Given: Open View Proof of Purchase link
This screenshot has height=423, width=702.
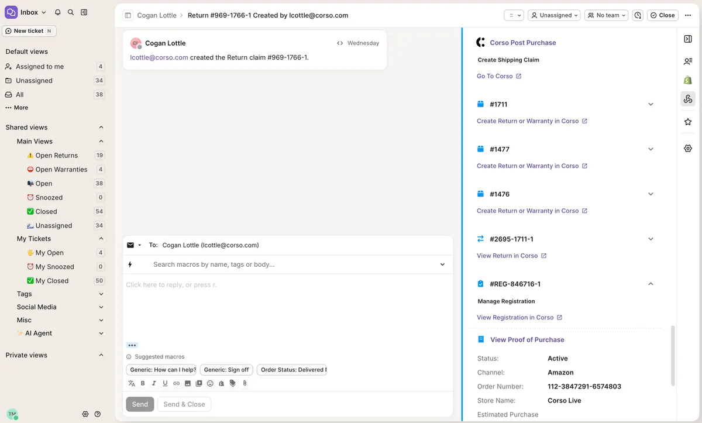Looking at the screenshot, I should [527, 339].
